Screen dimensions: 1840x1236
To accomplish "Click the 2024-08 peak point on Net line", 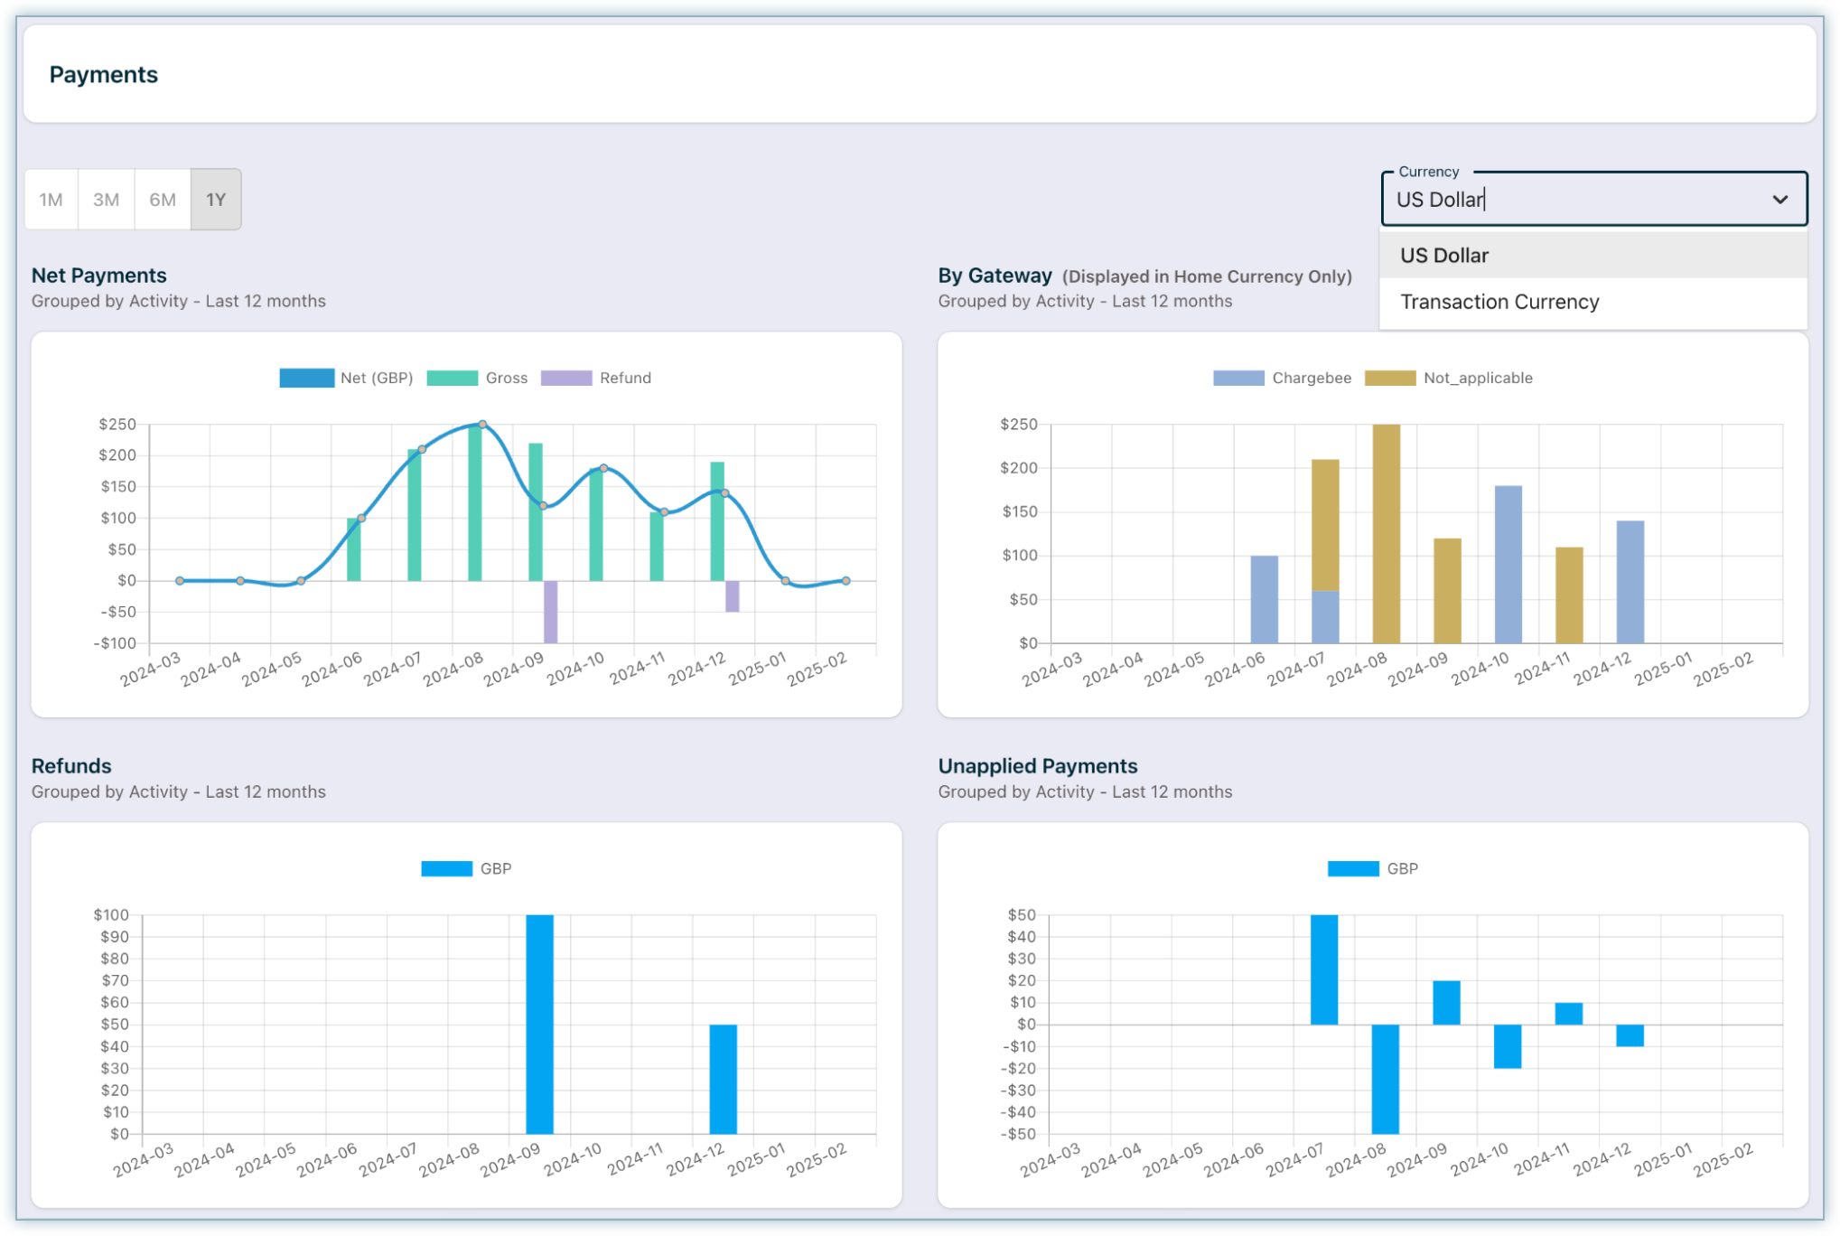I will pyautogui.click(x=482, y=425).
